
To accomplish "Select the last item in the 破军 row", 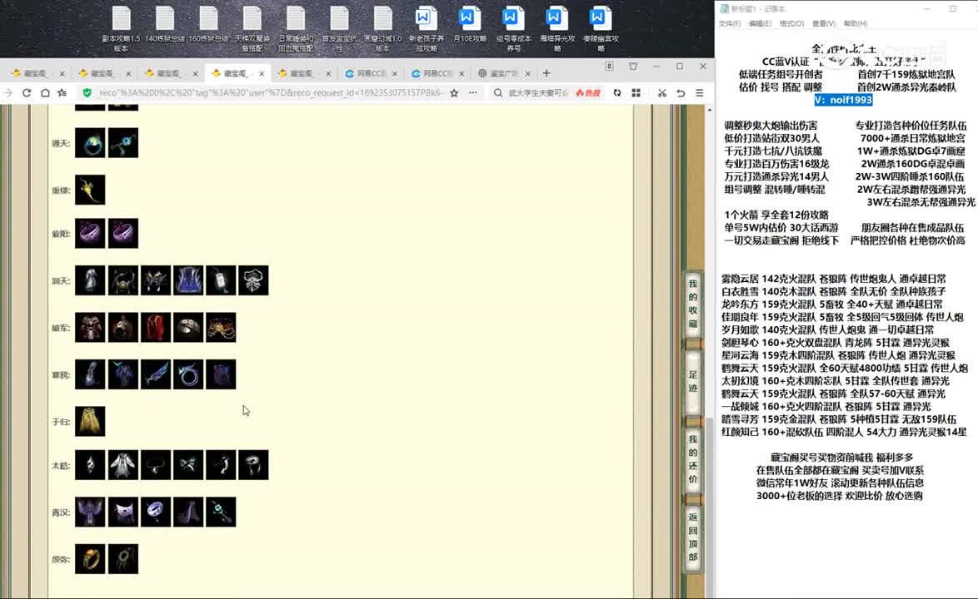I will [x=221, y=327].
